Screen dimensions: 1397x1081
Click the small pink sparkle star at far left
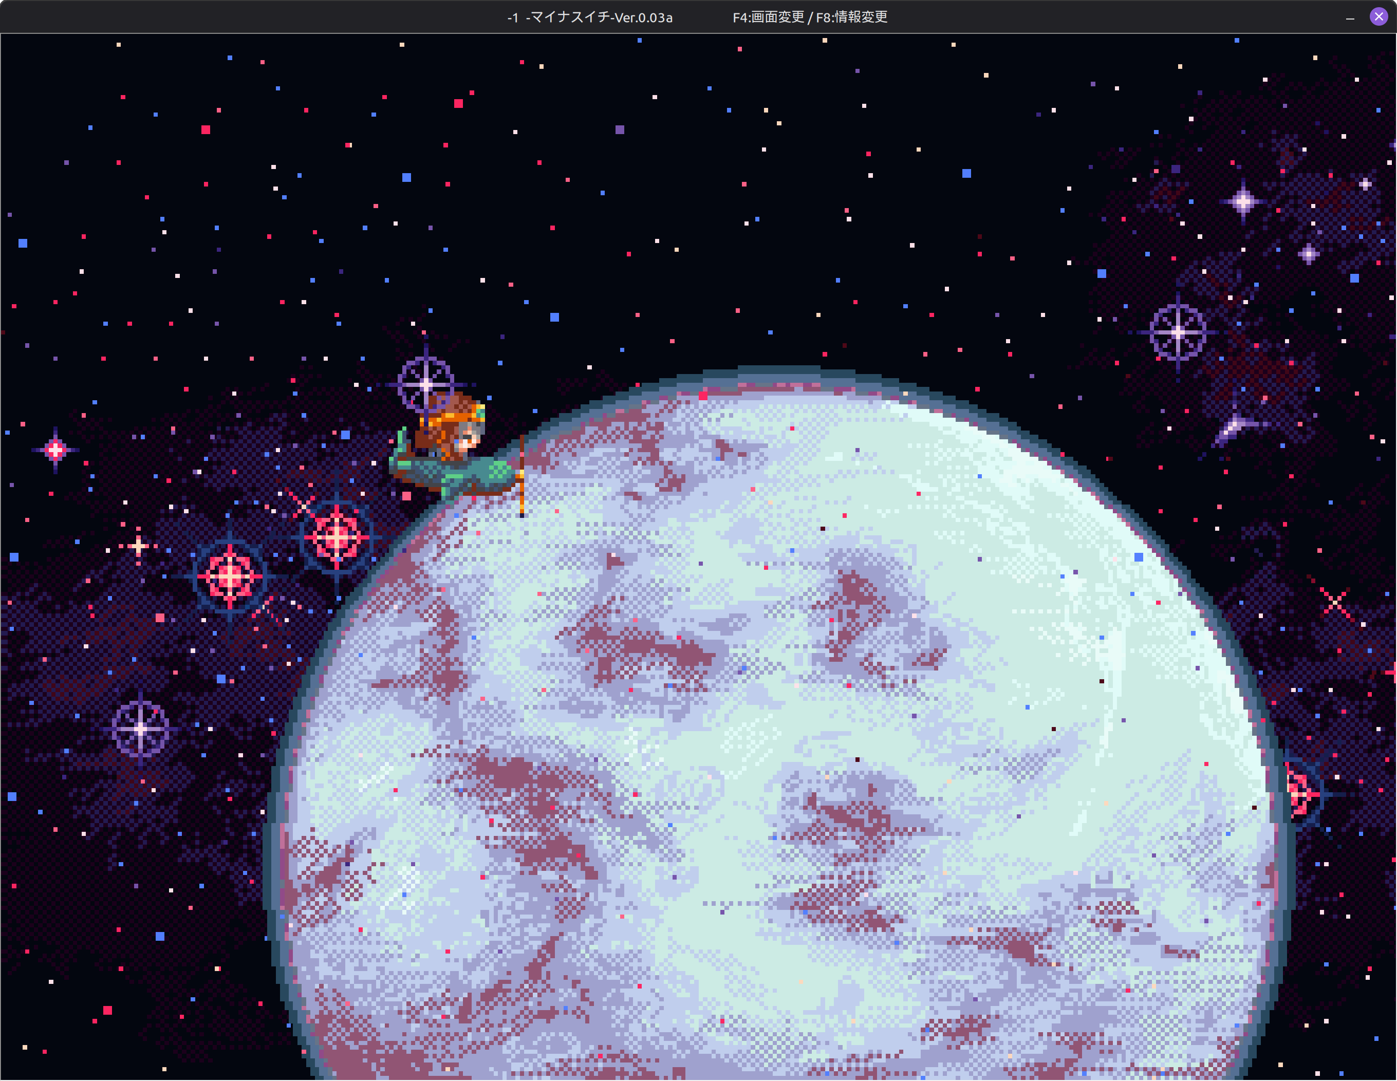pyautogui.click(x=55, y=450)
